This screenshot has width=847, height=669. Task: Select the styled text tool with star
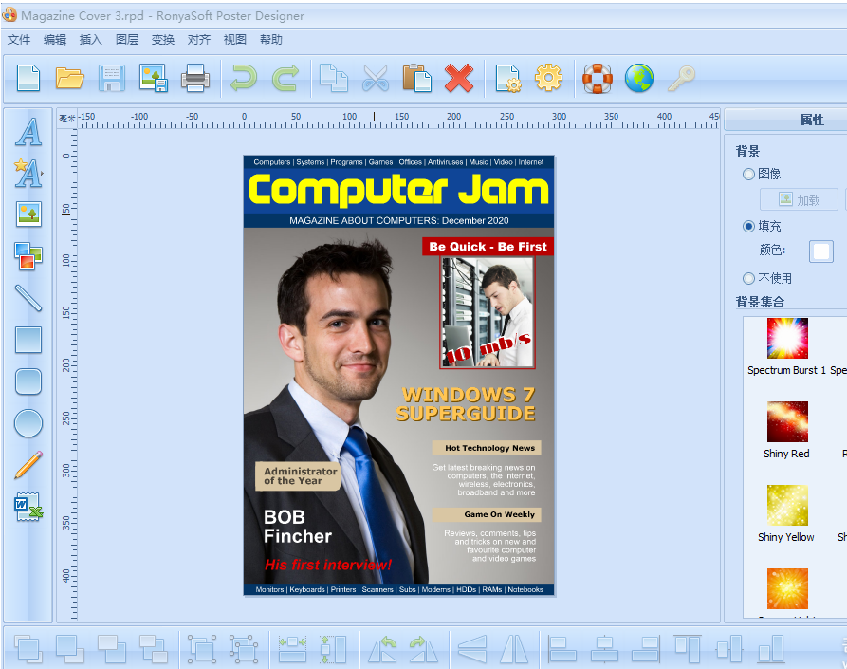28,174
